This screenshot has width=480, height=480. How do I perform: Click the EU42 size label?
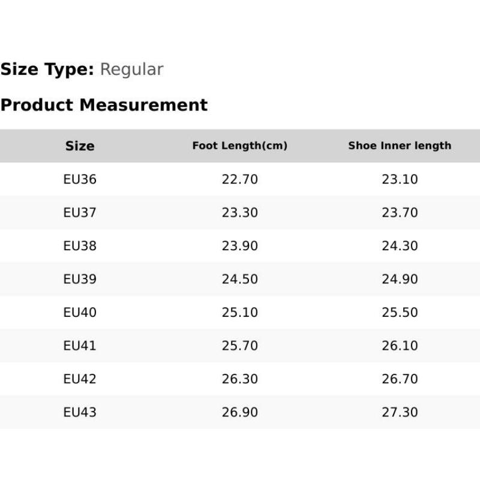coord(80,379)
